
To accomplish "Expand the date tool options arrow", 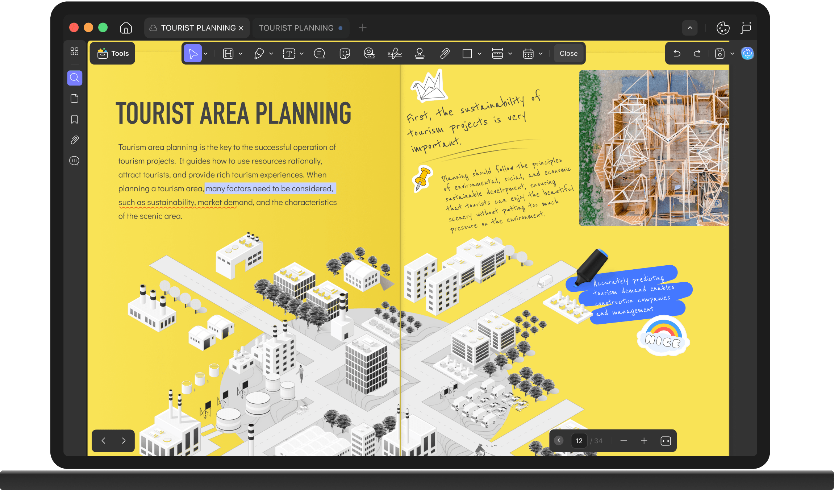I will (541, 54).
